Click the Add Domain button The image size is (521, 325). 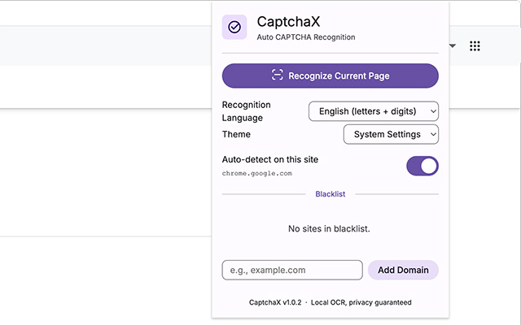[x=403, y=270]
